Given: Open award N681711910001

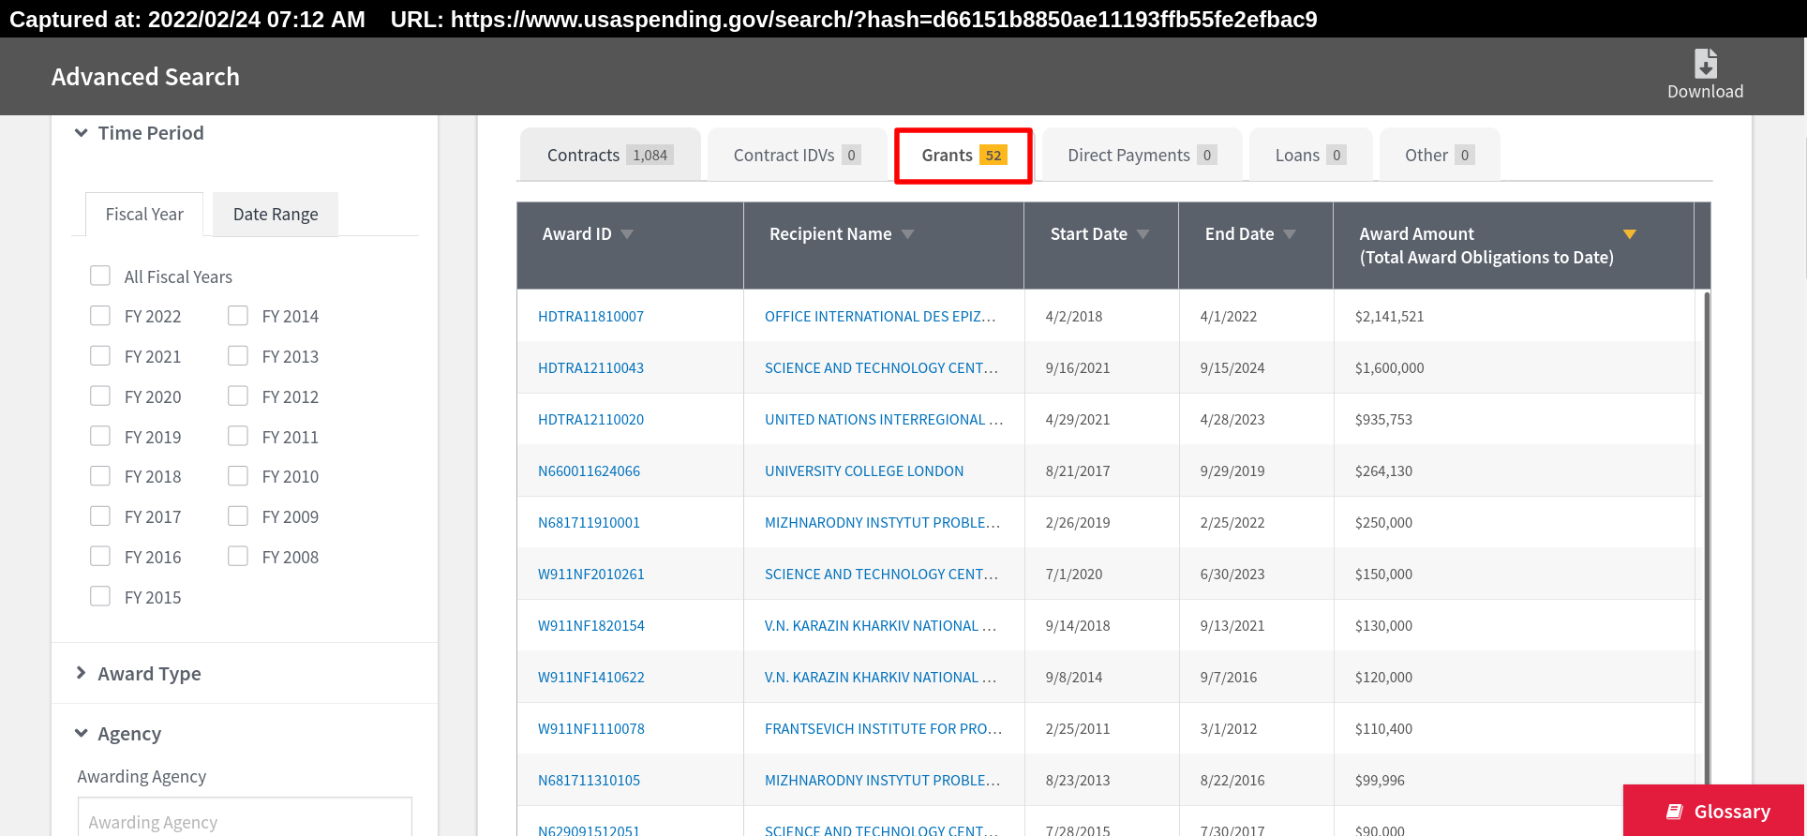Looking at the screenshot, I should pyautogui.click(x=589, y=523).
